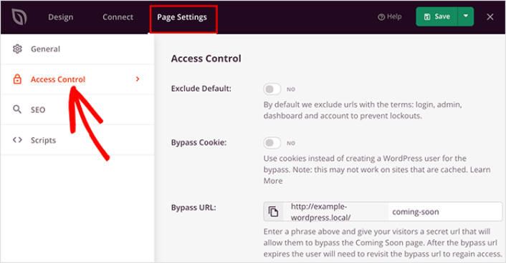Toggle the Exclude Default switch
Viewport: 506px width, 263px height.
(272, 89)
